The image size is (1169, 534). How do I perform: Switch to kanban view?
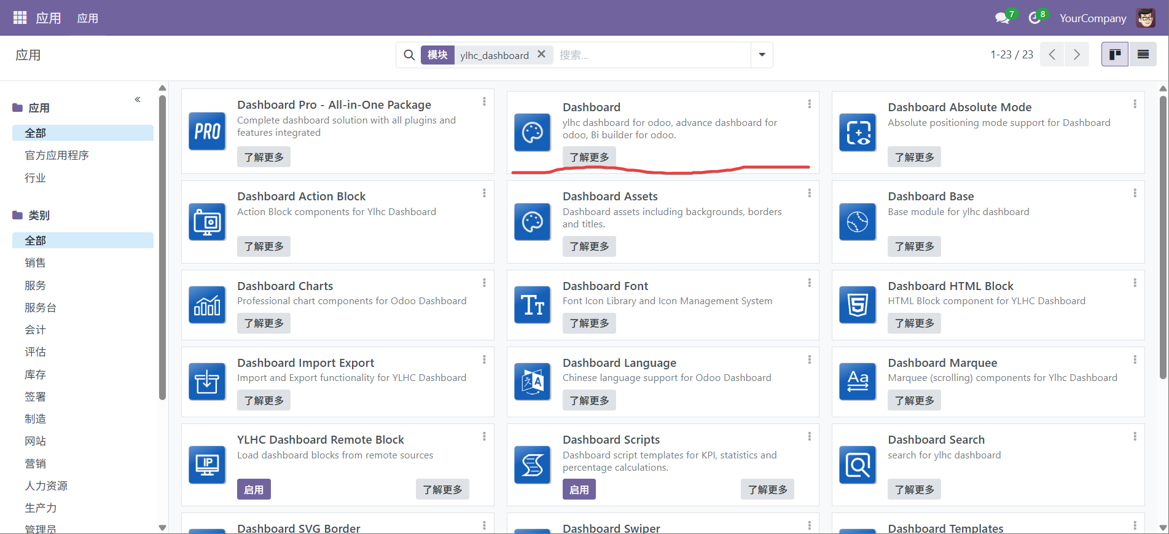tap(1114, 55)
